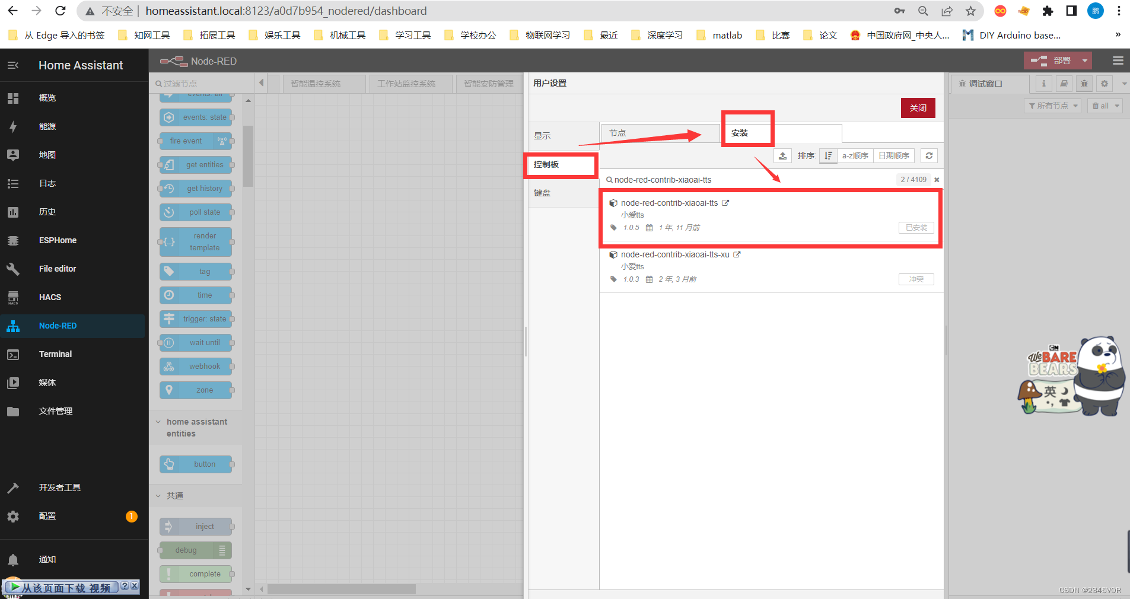The height and width of the screenshot is (599, 1130).
Task: Click the red 关闭 button
Action: pos(918,108)
